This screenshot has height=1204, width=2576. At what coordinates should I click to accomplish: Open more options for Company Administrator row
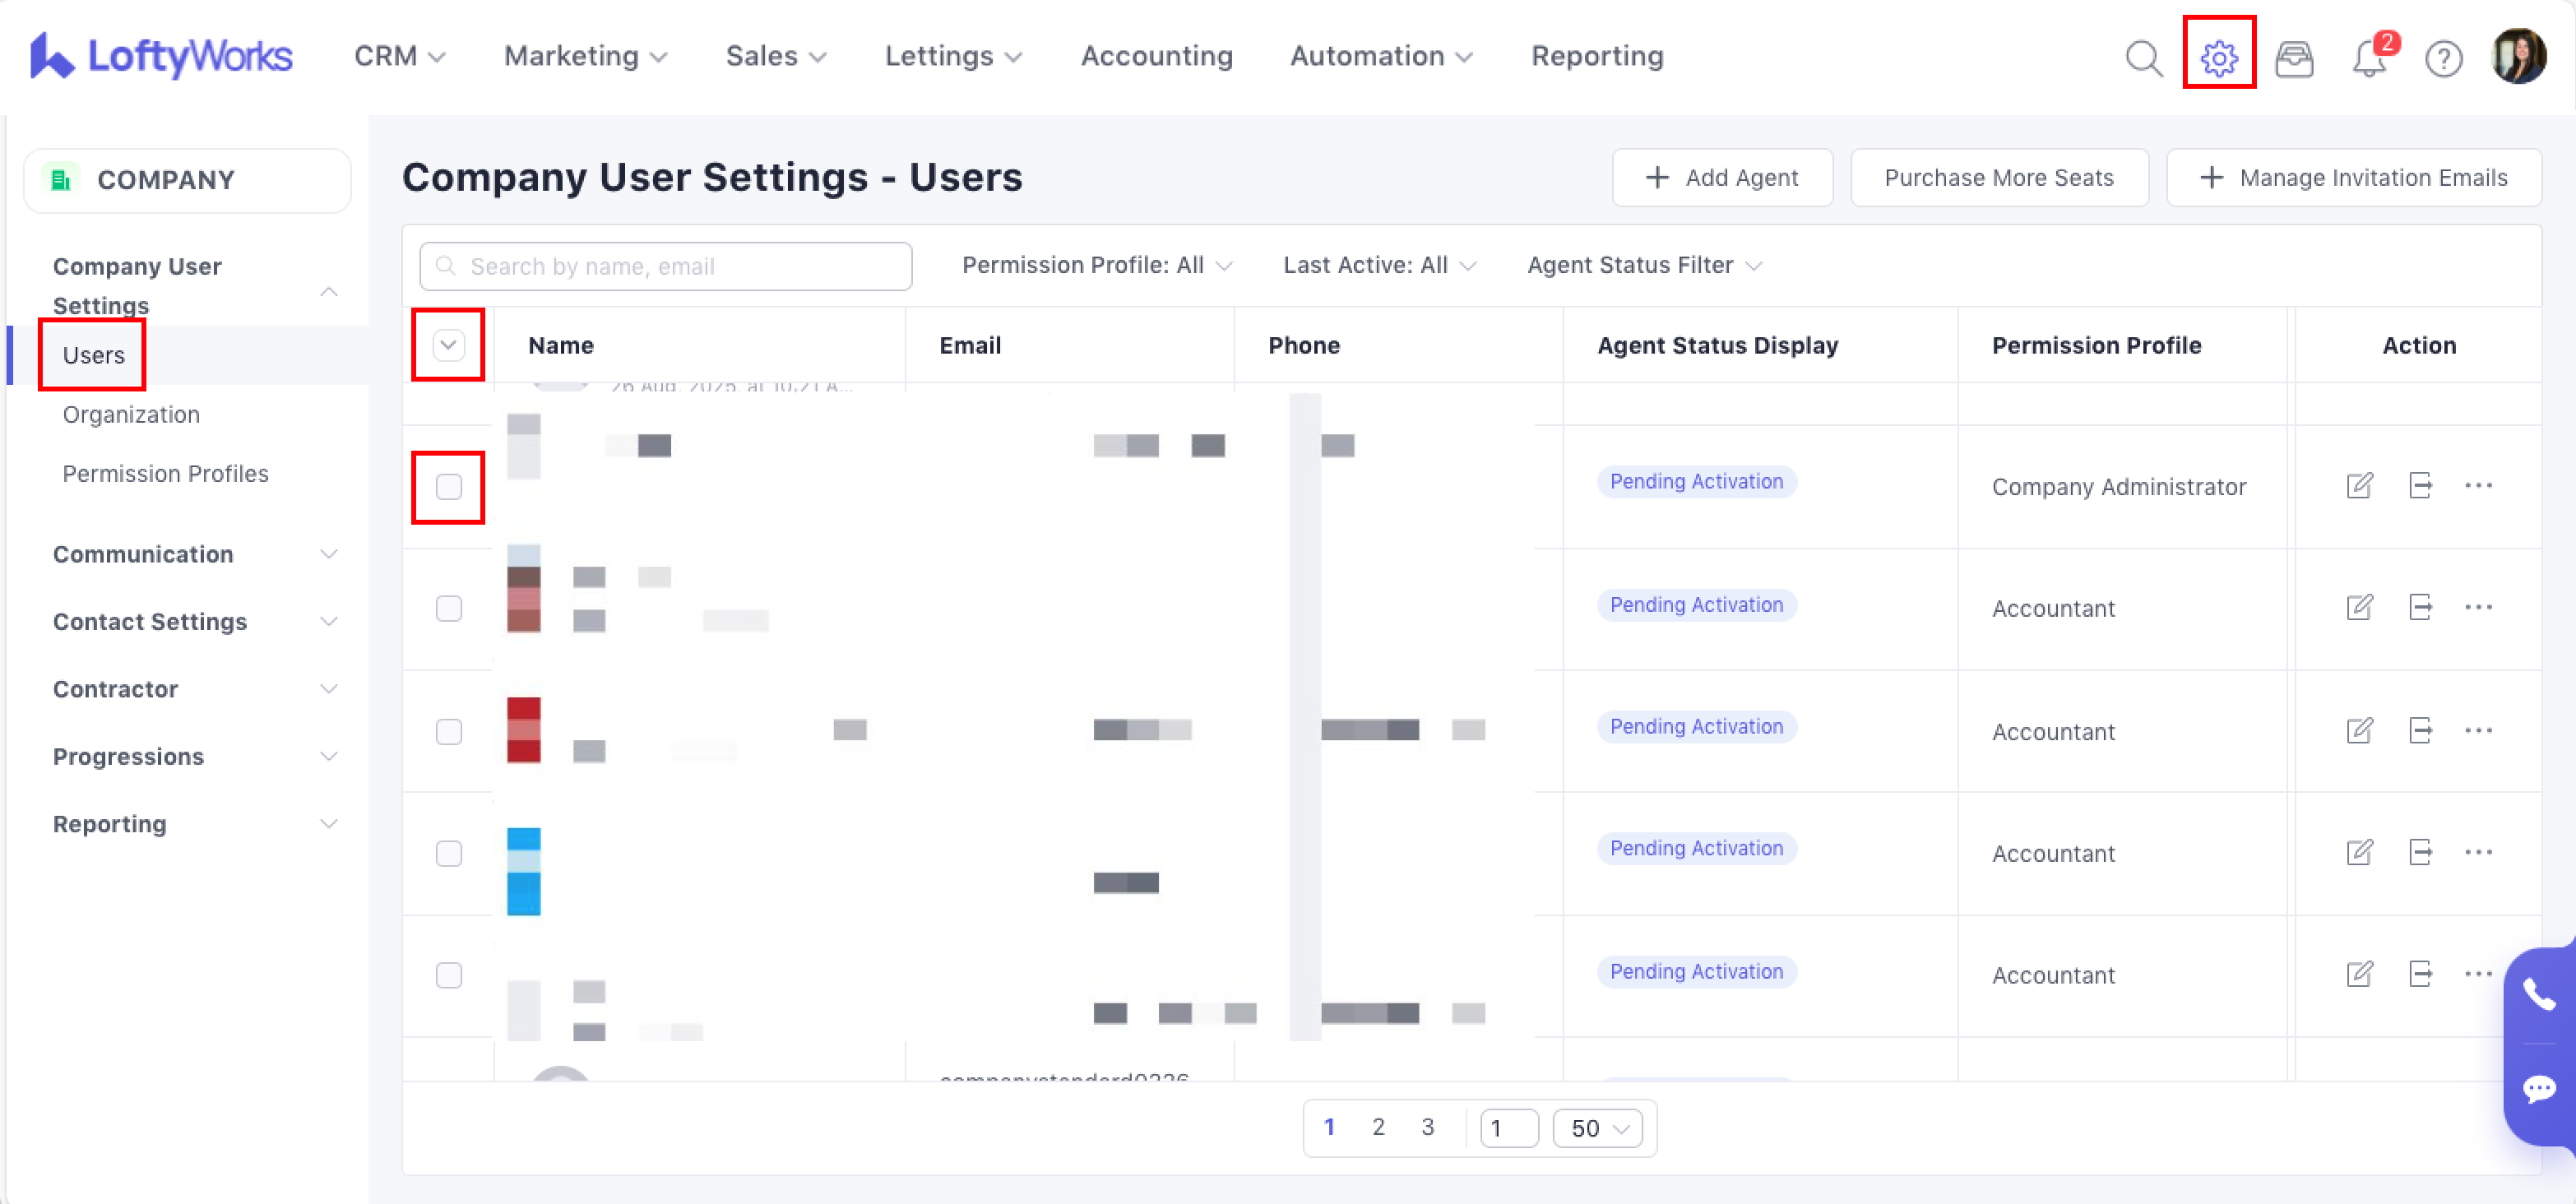(2478, 486)
